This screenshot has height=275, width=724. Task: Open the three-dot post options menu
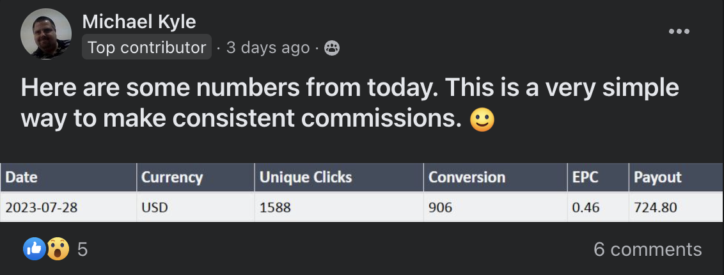(679, 31)
